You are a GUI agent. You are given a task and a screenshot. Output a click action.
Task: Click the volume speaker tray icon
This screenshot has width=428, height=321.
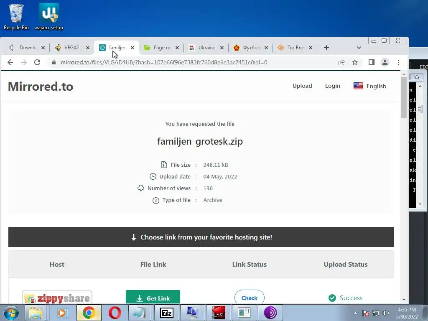click(x=386, y=313)
